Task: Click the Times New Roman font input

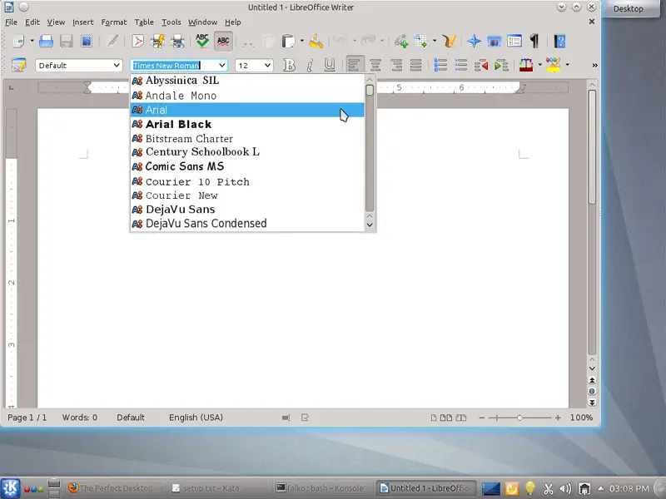Action: 173,66
